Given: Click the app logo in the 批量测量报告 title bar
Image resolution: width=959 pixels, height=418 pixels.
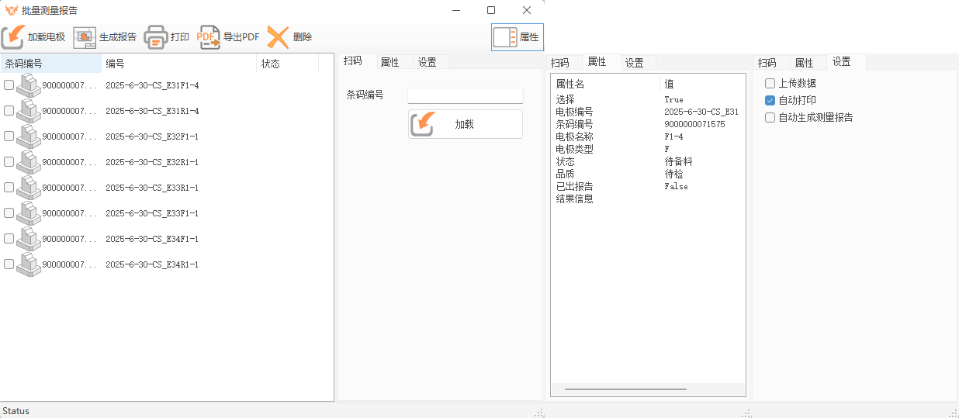Looking at the screenshot, I should (12, 10).
